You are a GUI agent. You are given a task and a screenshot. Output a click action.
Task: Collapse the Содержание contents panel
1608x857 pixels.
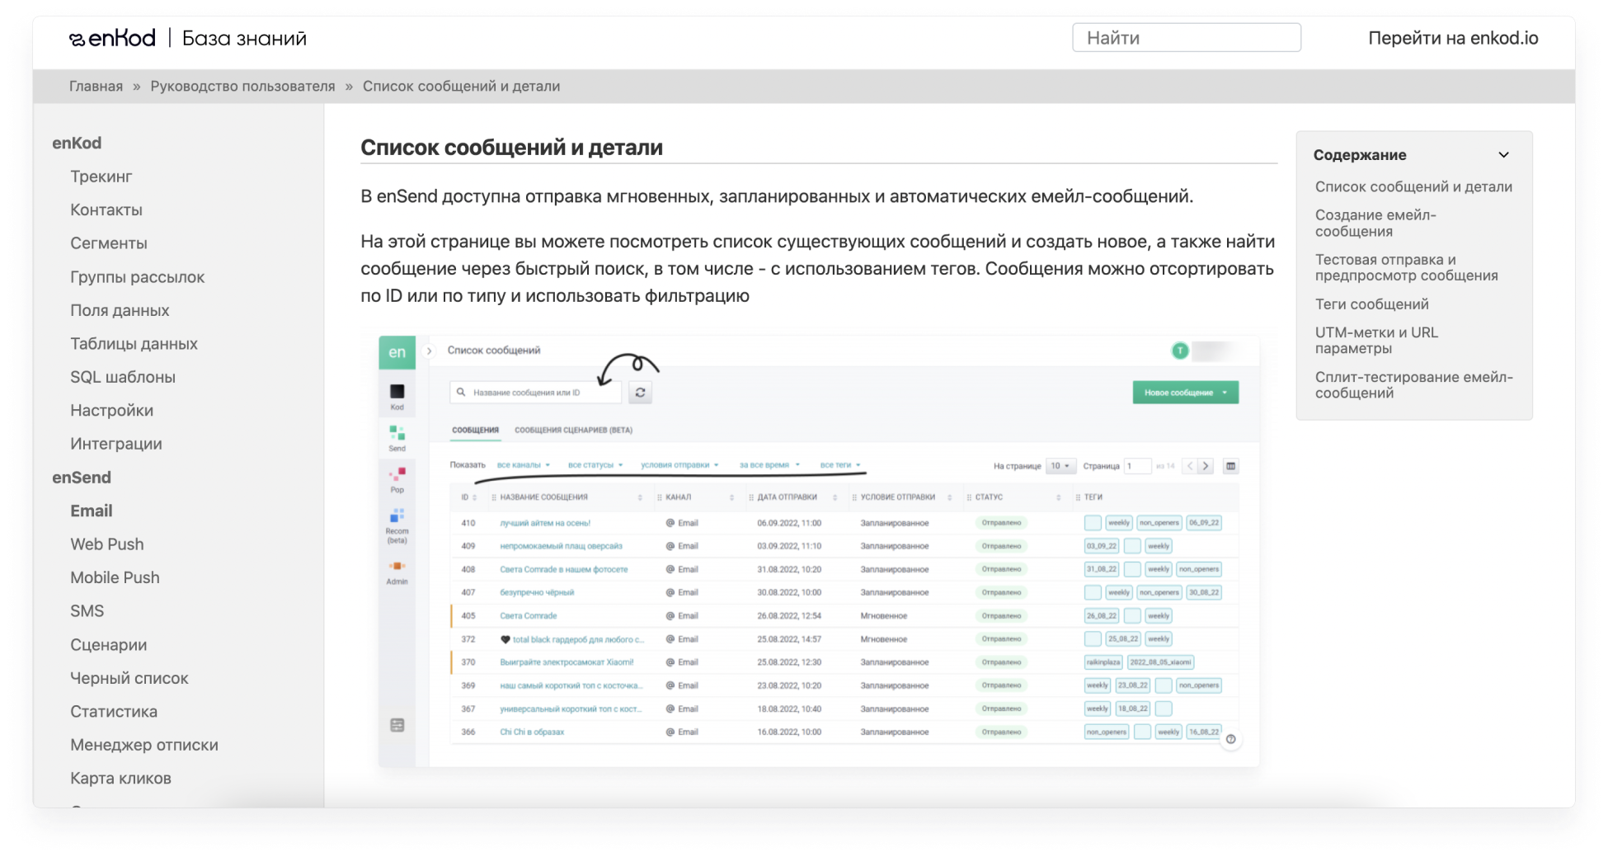(x=1503, y=155)
